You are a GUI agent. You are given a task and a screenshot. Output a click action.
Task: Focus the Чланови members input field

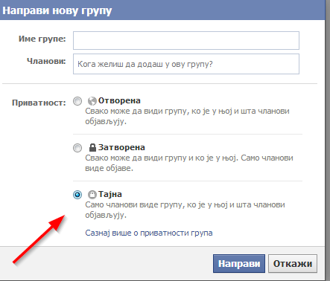pyautogui.click(x=186, y=64)
